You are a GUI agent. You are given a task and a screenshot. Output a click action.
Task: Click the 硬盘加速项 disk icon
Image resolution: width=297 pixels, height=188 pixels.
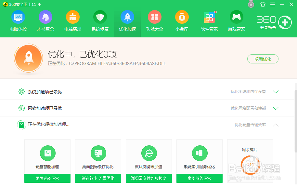(21, 125)
